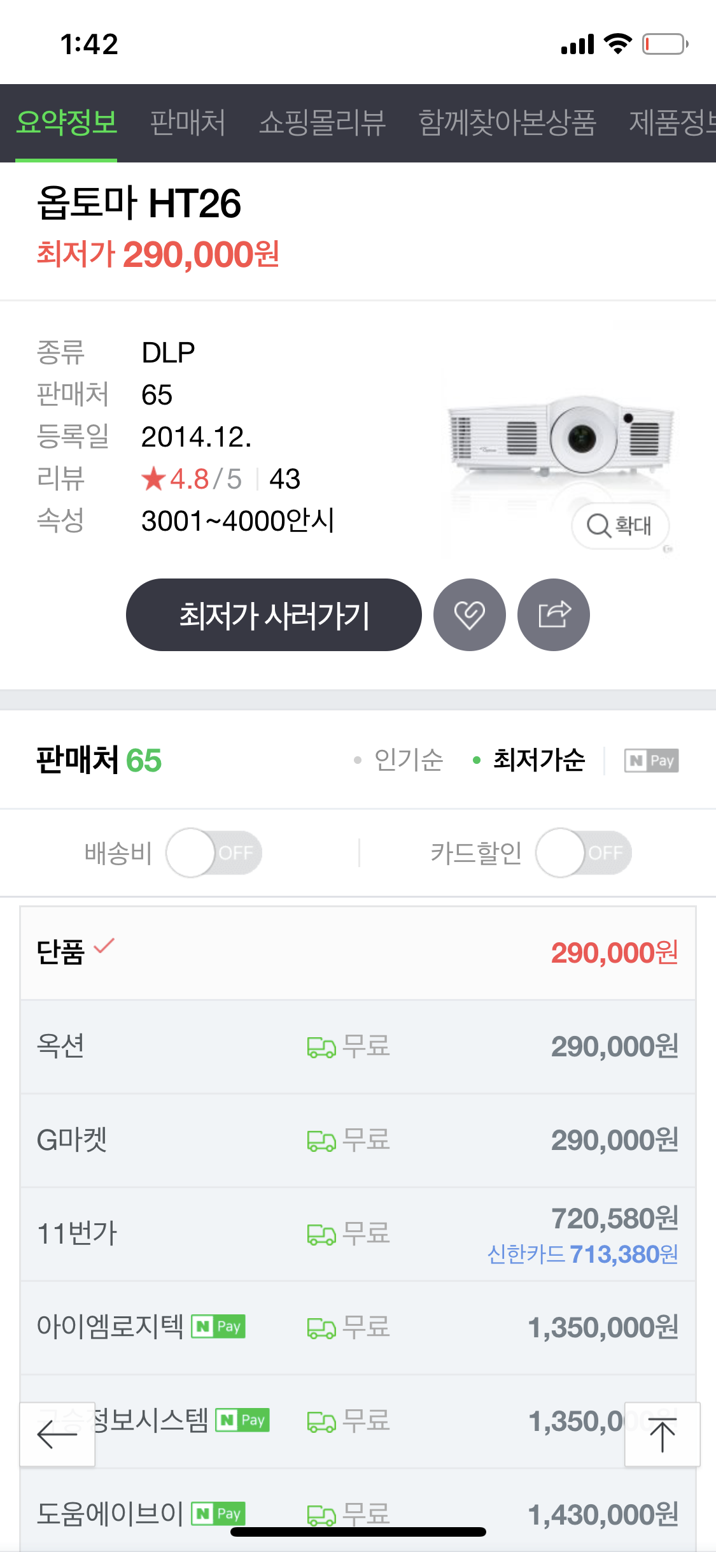Screen dimensions: 716x1552
Task: Tap the N Pay badge beside 아이엠로지텍
Action: coord(218,1326)
